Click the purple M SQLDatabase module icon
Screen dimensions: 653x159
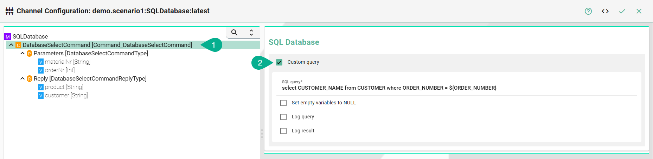8,37
